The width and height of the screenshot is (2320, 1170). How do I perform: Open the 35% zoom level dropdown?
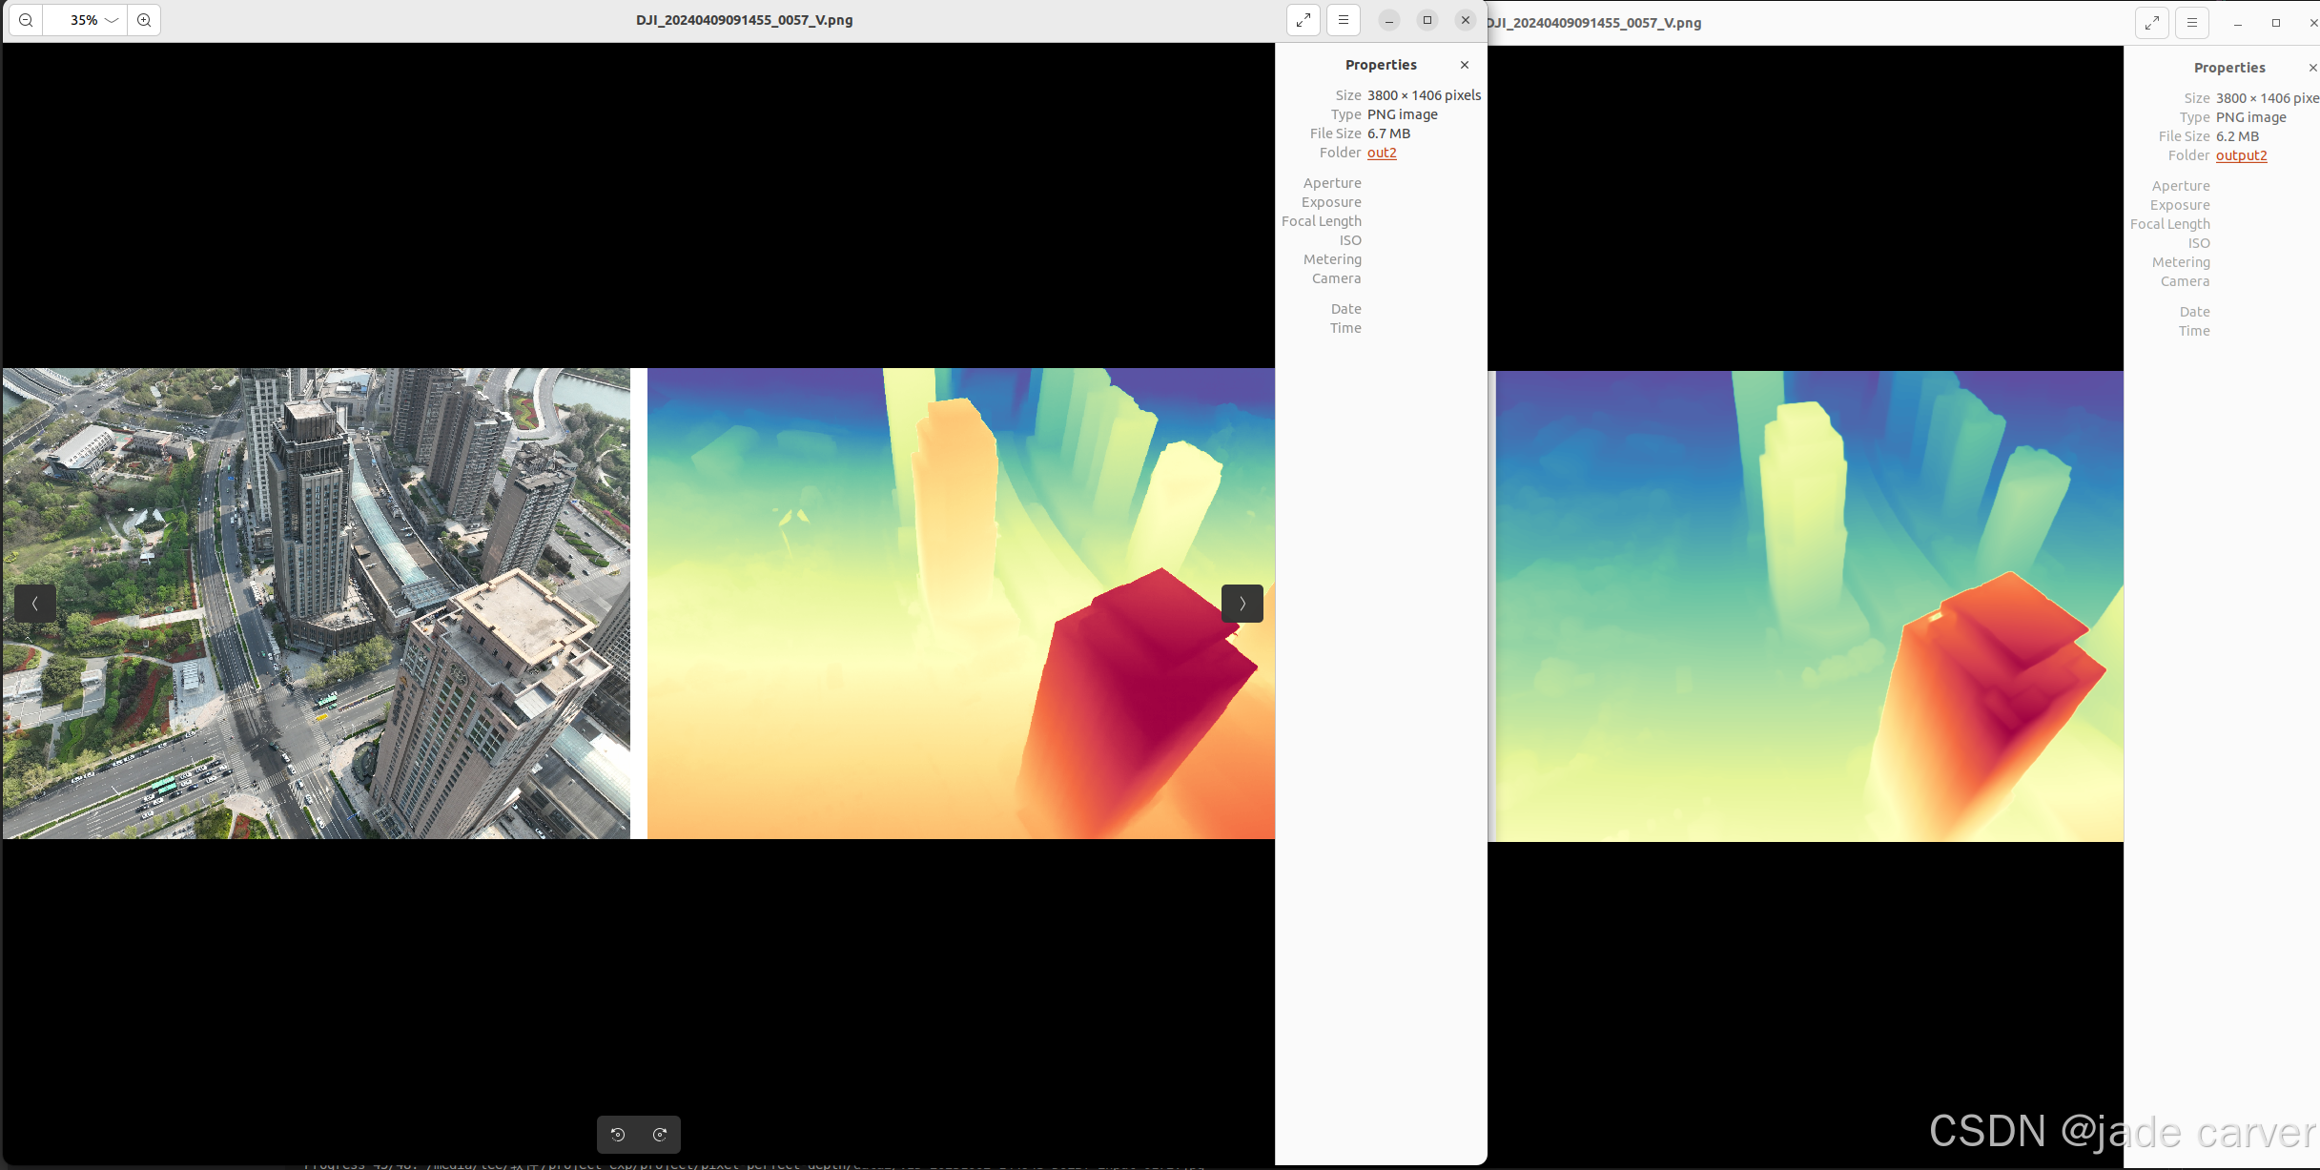coord(93,20)
